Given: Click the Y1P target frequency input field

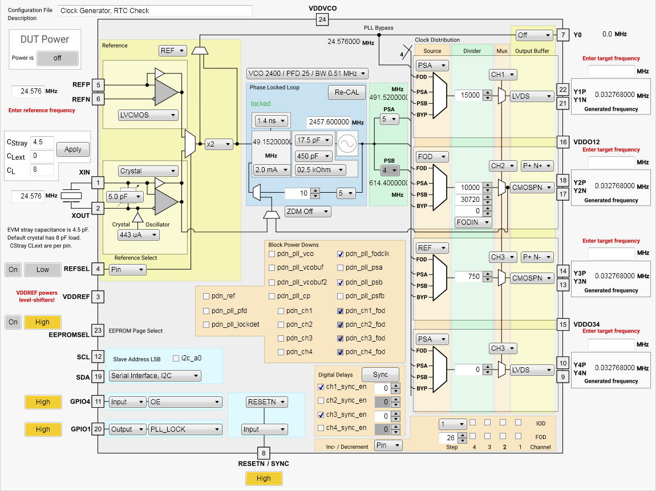Looking at the screenshot, I should (x=610, y=71).
